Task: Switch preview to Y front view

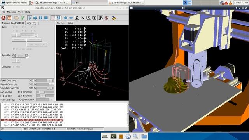Action: tap(94, 18)
